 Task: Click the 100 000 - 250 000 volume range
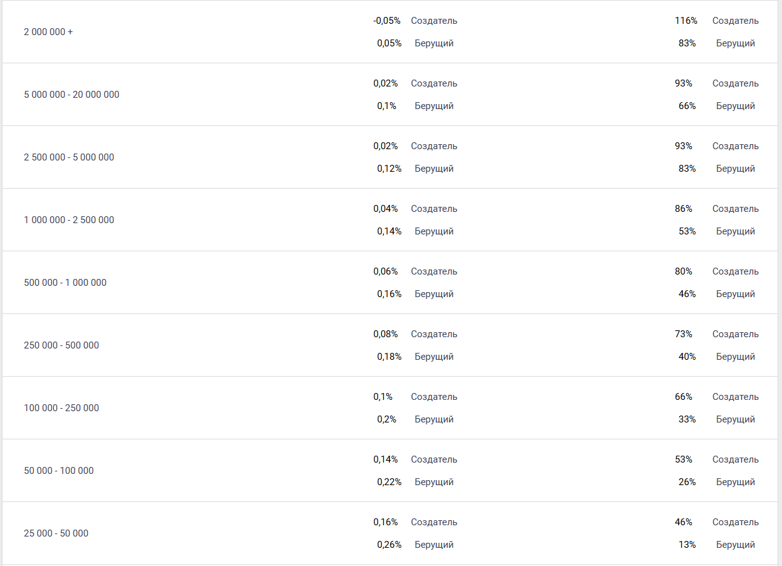click(61, 408)
